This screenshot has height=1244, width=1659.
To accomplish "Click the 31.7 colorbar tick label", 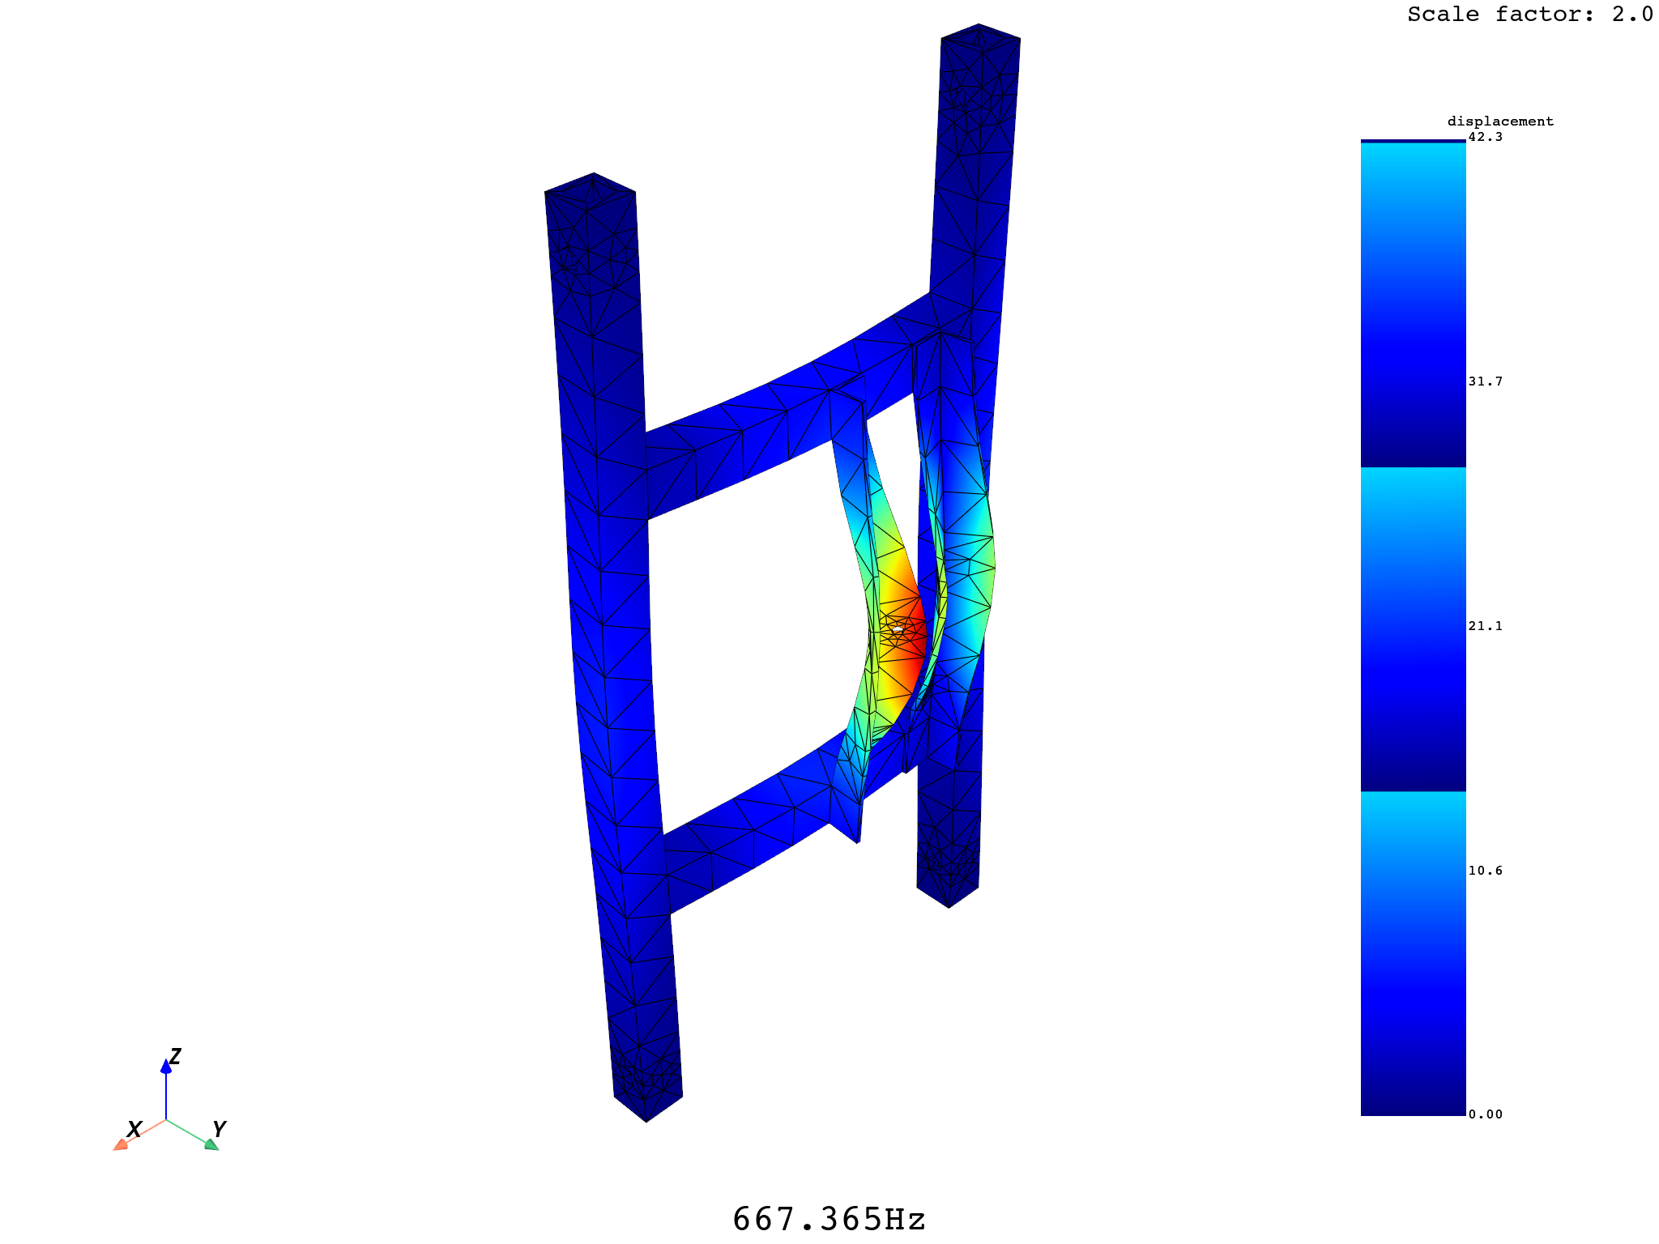I will point(1485,381).
